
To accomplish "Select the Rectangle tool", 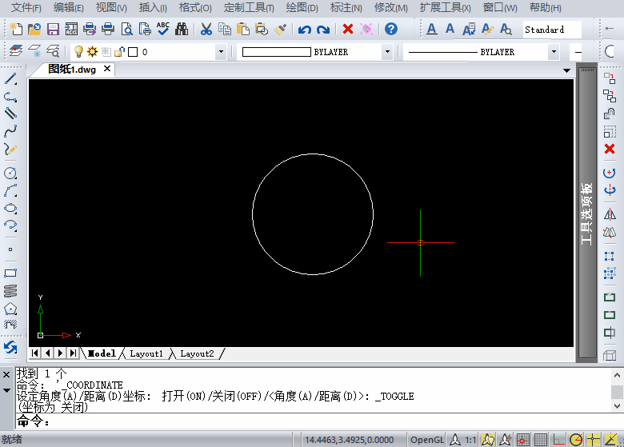I will (x=10, y=273).
